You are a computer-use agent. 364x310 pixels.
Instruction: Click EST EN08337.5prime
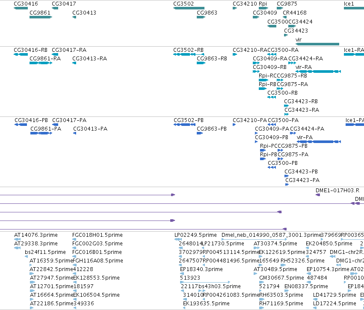pos(306,286)
